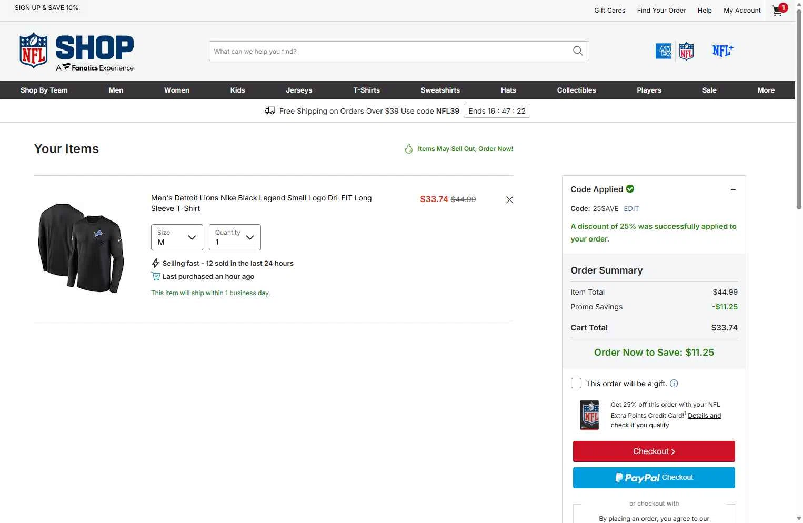Image resolution: width=803 pixels, height=523 pixels.
Task: Click the red Checkout button
Action: (x=654, y=451)
